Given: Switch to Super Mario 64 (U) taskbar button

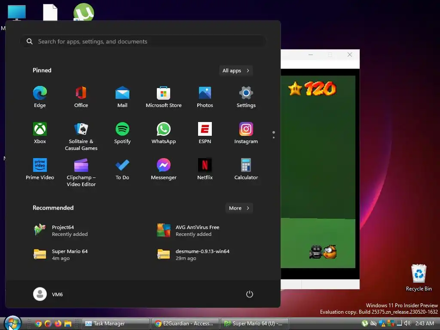Looking at the screenshot, I should point(255,324).
